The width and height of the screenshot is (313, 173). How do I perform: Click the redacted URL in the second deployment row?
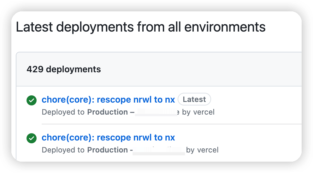coord(159,150)
